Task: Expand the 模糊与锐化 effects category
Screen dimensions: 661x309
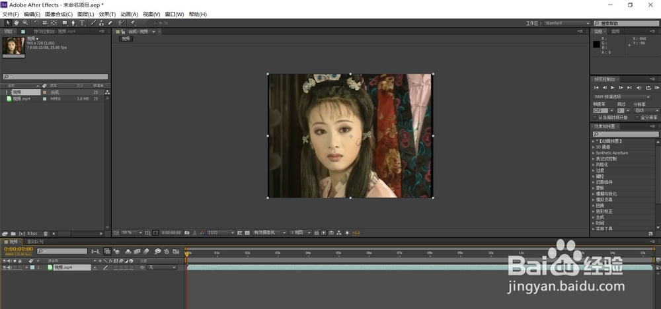Action: (x=594, y=193)
